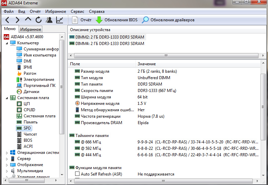Open the graph chart icon in toolbar
268x185 pixels.
[60, 20]
